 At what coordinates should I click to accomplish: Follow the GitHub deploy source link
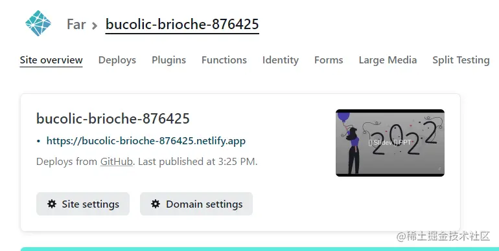point(117,161)
